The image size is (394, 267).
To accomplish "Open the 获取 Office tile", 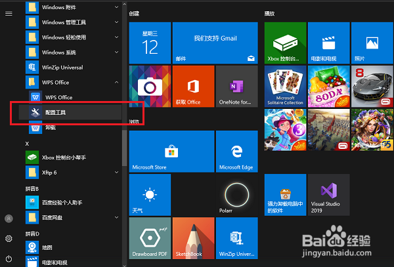I will click(x=193, y=87).
